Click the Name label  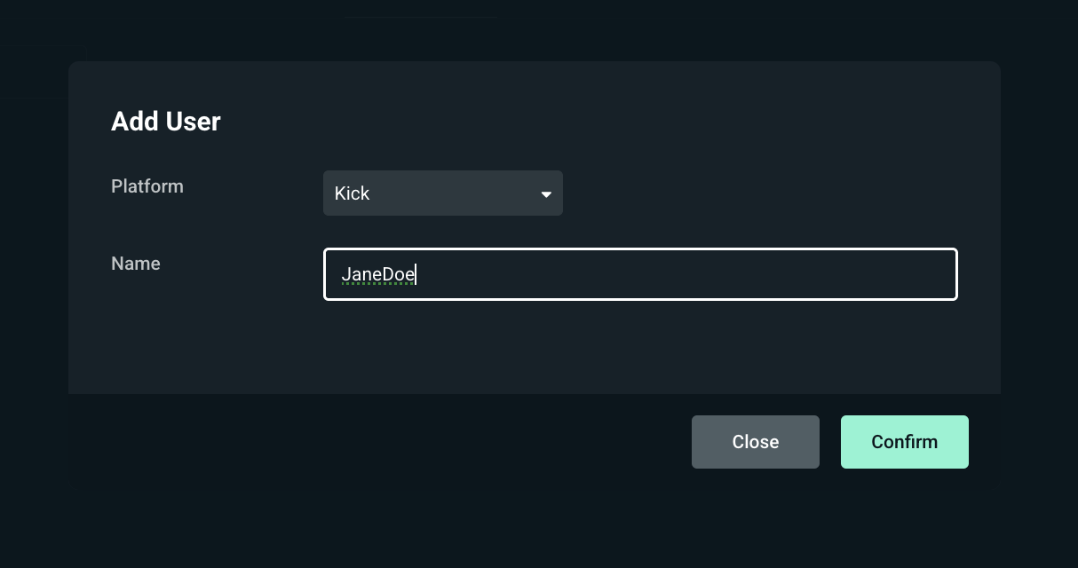click(x=135, y=264)
